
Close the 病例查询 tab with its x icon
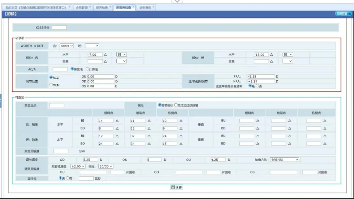153,7
